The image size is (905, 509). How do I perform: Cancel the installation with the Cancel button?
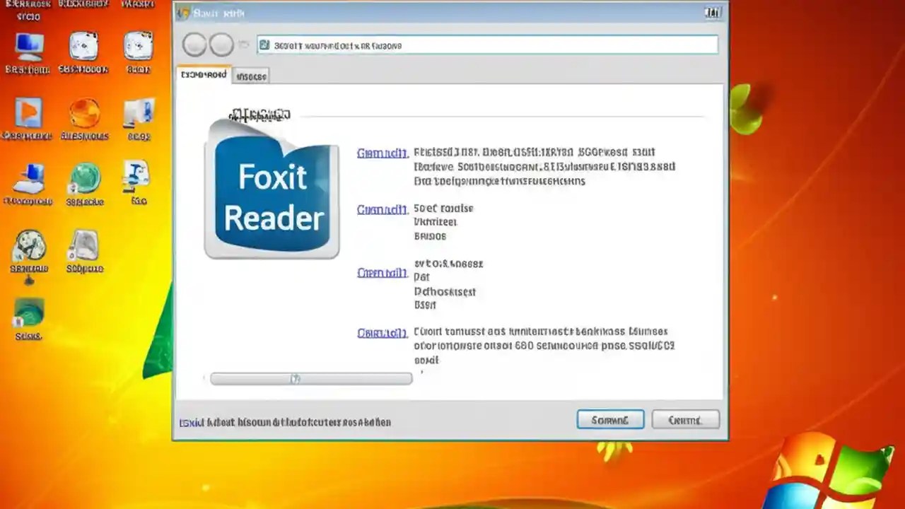(x=684, y=419)
